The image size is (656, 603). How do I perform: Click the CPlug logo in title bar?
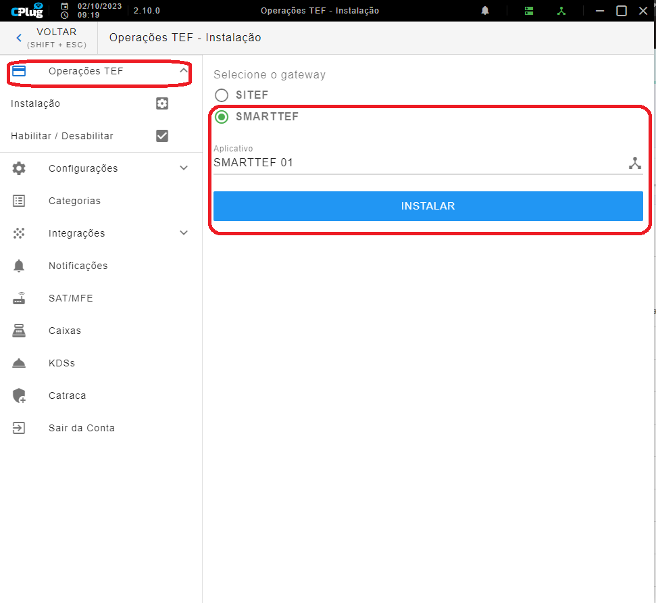coord(27,10)
